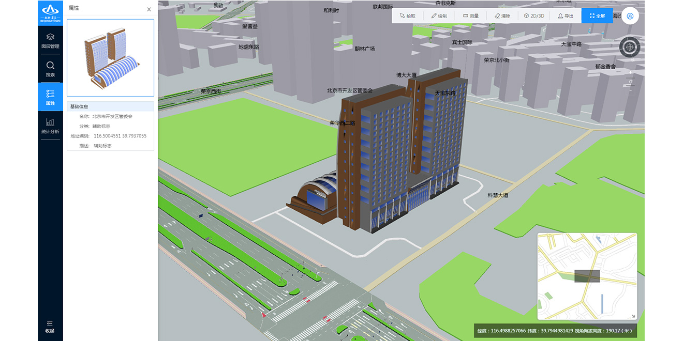Click the building model thumbnail
This screenshot has height=341, width=683.
tap(110, 58)
